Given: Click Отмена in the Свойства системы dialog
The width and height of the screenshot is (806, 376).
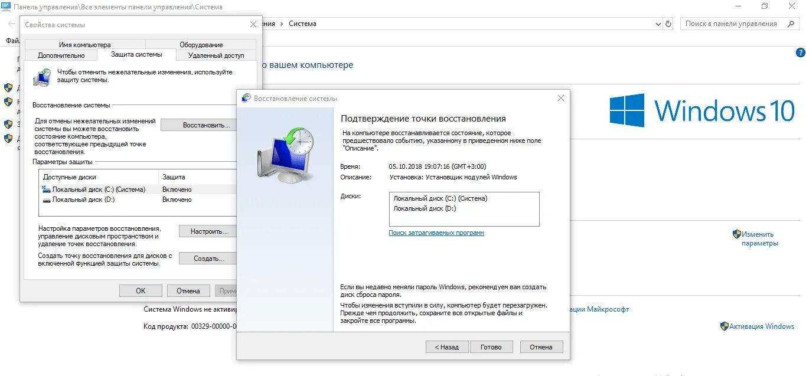Looking at the screenshot, I should (188, 290).
